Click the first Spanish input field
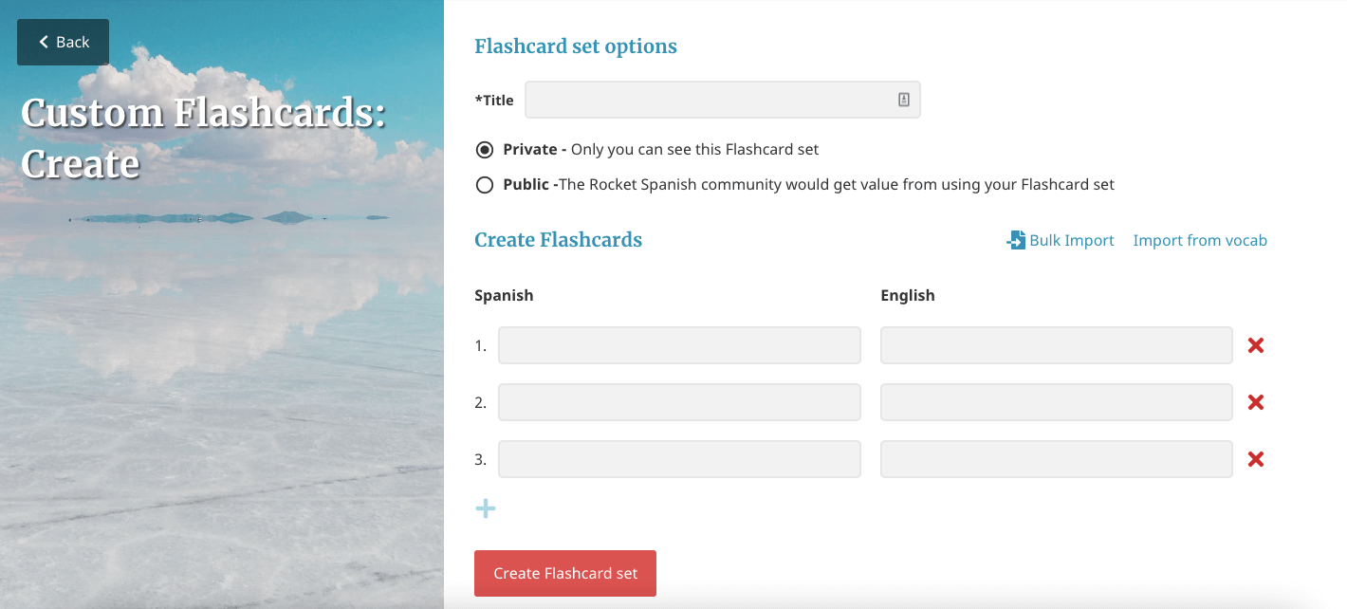The width and height of the screenshot is (1347, 609). pyautogui.click(x=679, y=345)
